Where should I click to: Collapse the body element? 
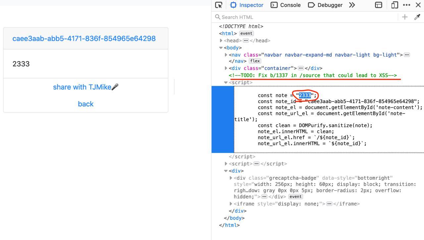point(221,48)
